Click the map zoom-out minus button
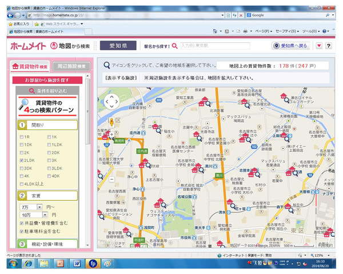This screenshot has width=343, height=274. 111,179
